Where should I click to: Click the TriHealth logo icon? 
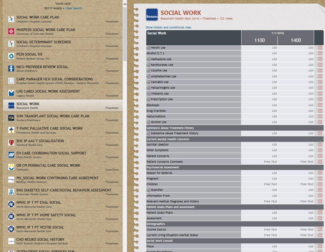[11, 167]
